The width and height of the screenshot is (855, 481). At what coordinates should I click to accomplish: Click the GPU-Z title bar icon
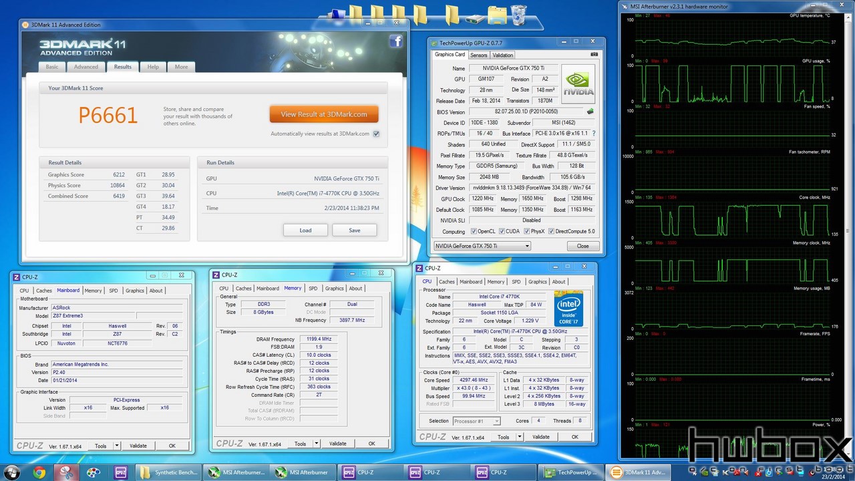(434, 42)
